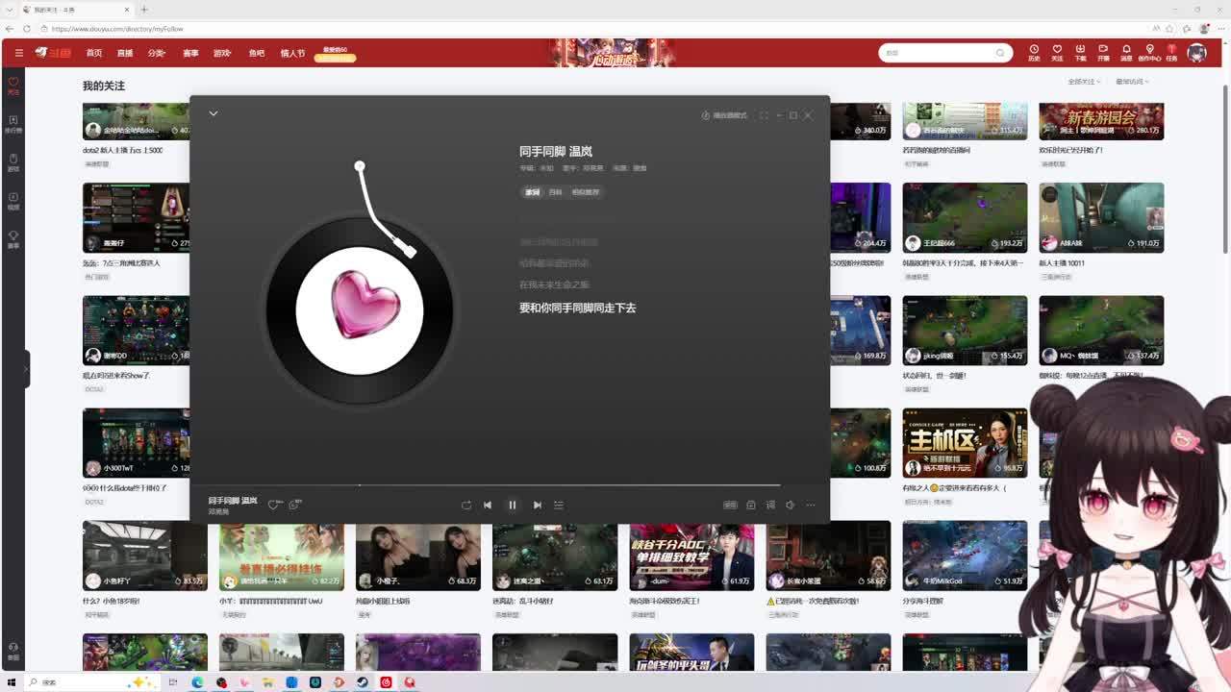
Task: Open the playlist queue icon
Action: click(559, 505)
